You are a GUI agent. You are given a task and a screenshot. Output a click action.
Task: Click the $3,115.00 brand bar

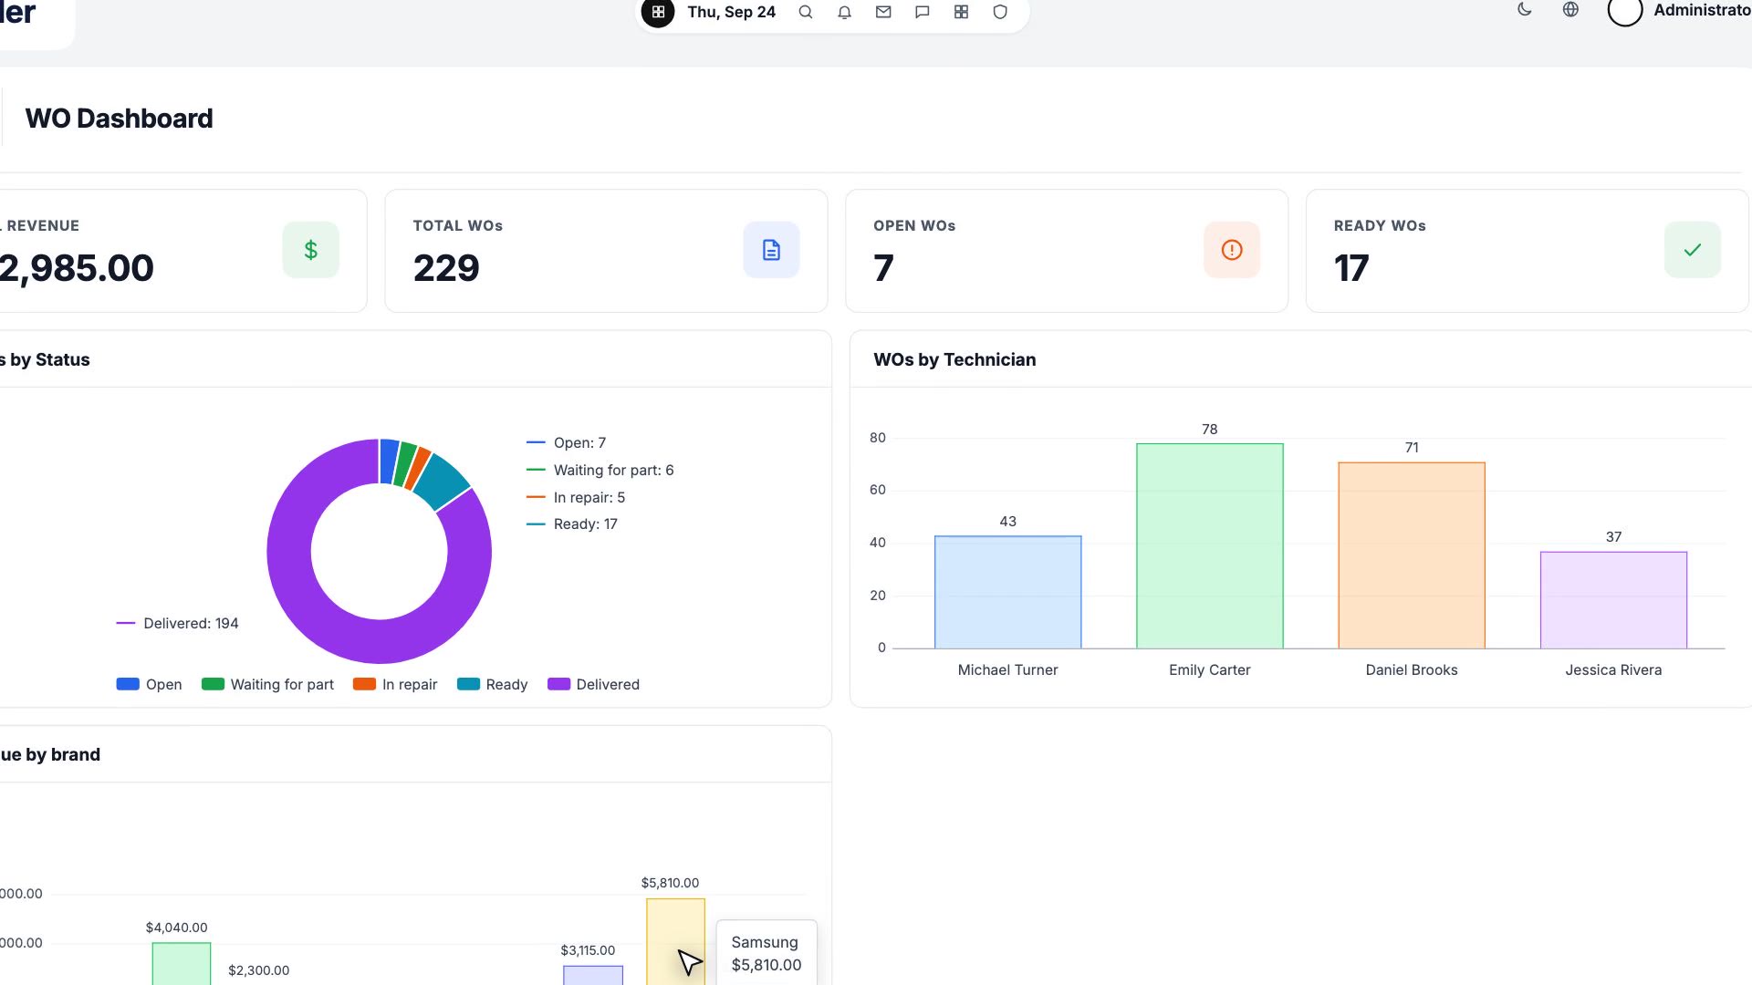pyautogui.click(x=593, y=976)
